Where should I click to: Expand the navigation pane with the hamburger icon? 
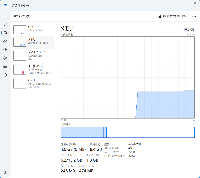5,16
